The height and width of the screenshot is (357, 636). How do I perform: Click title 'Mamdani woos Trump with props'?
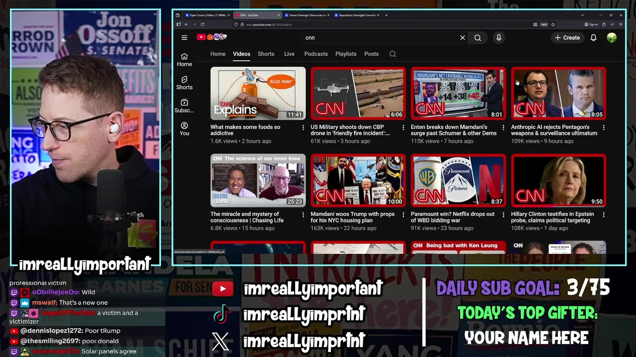tap(353, 217)
